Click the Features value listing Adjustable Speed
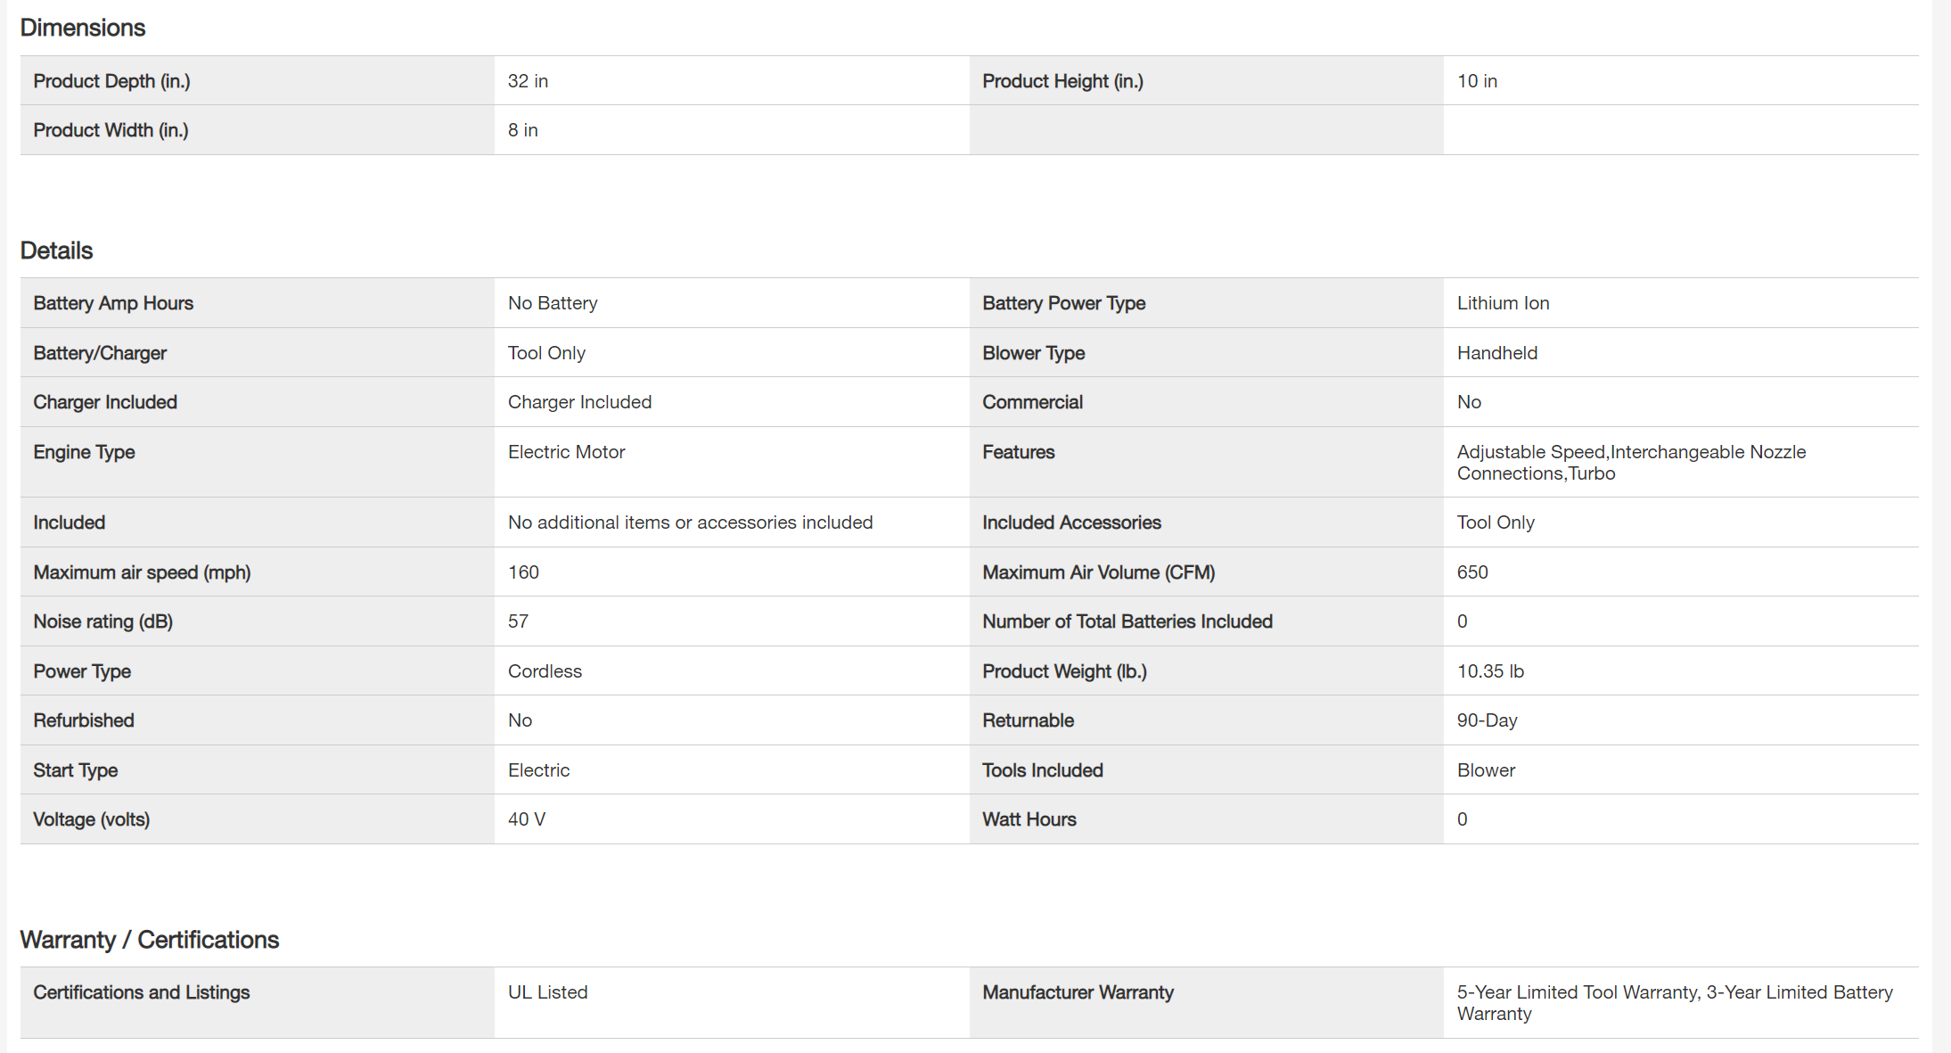Viewport: 1951px width, 1053px height. click(x=1630, y=463)
